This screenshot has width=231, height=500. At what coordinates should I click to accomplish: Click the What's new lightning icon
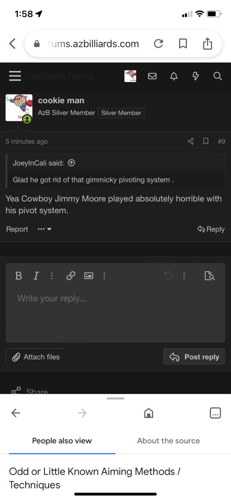(196, 76)
